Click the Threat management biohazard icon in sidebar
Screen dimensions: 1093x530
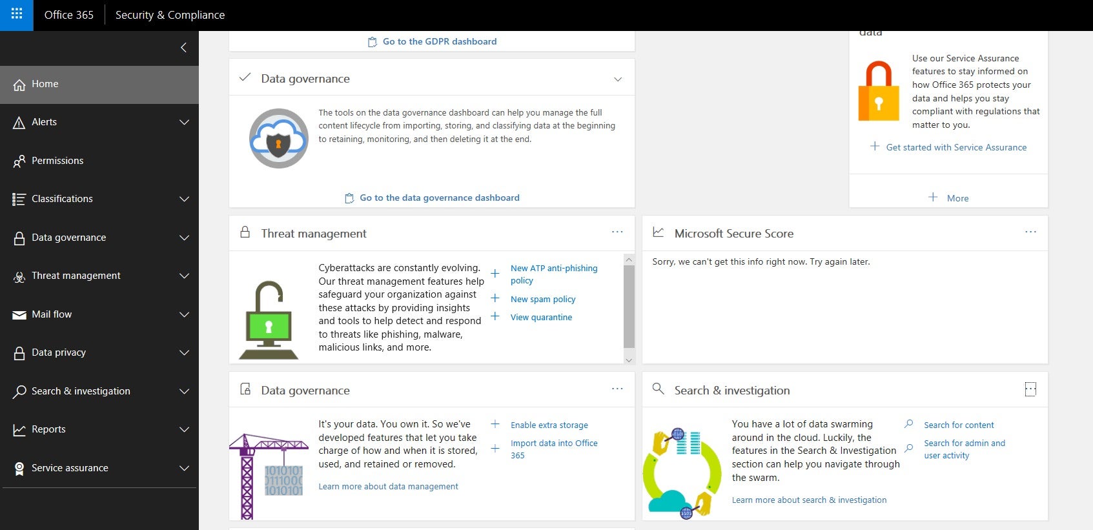tap(19, 276)
